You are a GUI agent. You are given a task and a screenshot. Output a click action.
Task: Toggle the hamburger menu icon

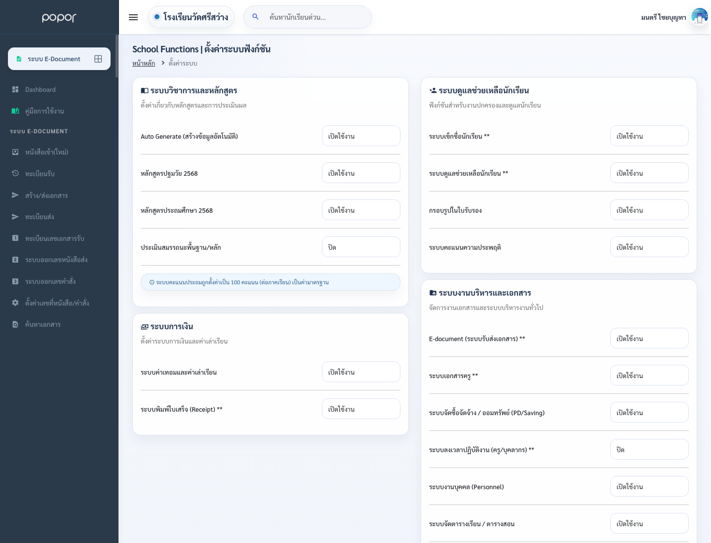(x=133, y=17)
